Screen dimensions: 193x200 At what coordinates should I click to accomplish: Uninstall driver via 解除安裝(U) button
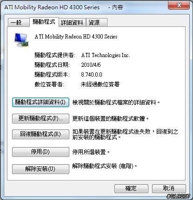pyautogui.click(x=40, y=169)
